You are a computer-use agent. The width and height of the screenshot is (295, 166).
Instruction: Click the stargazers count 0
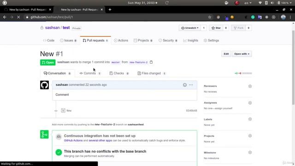point(226,28)
